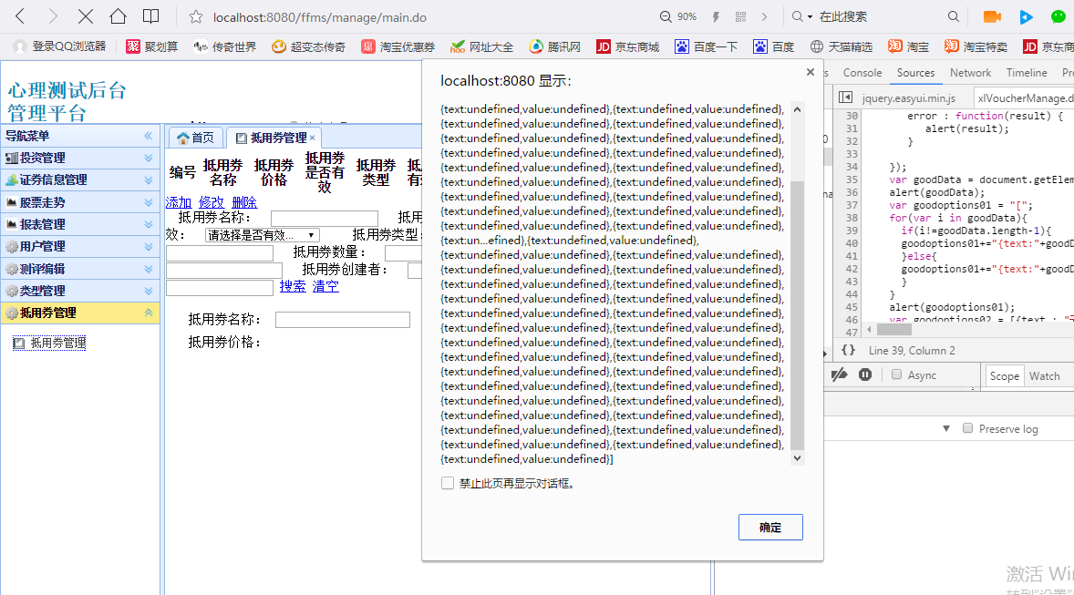
Task: Switch to DevTools Console tab
Action: click(x=862, y=73)
